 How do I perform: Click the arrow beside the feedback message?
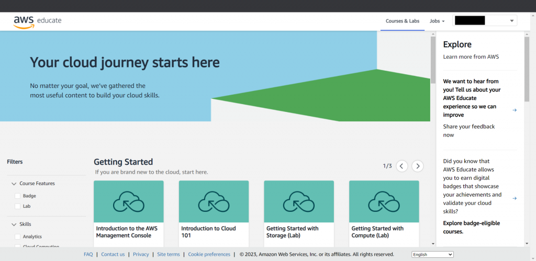point(515,110)
